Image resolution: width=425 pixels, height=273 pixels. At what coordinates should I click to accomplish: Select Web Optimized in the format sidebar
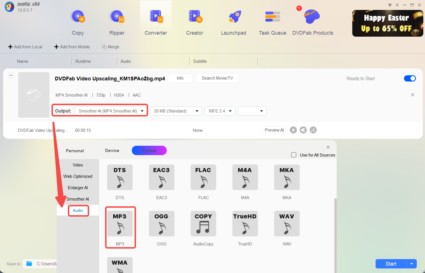click(x=78, y=176)
